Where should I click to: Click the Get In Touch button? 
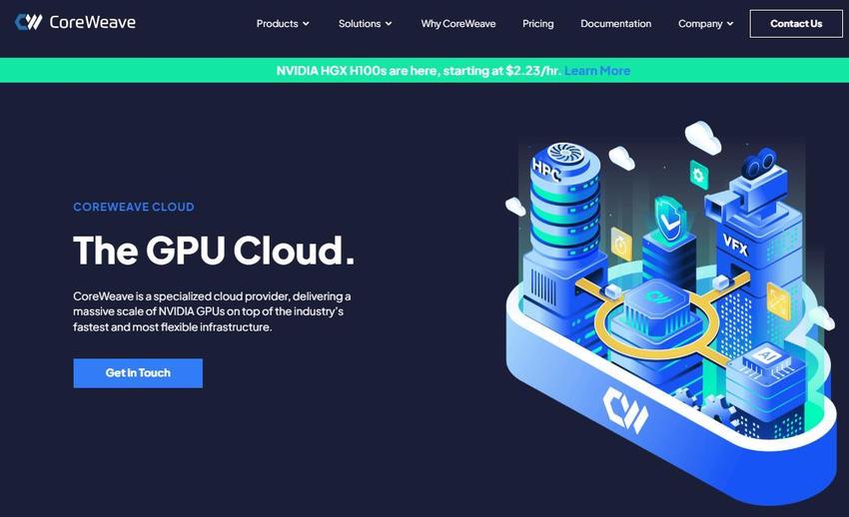coord(138,373)
